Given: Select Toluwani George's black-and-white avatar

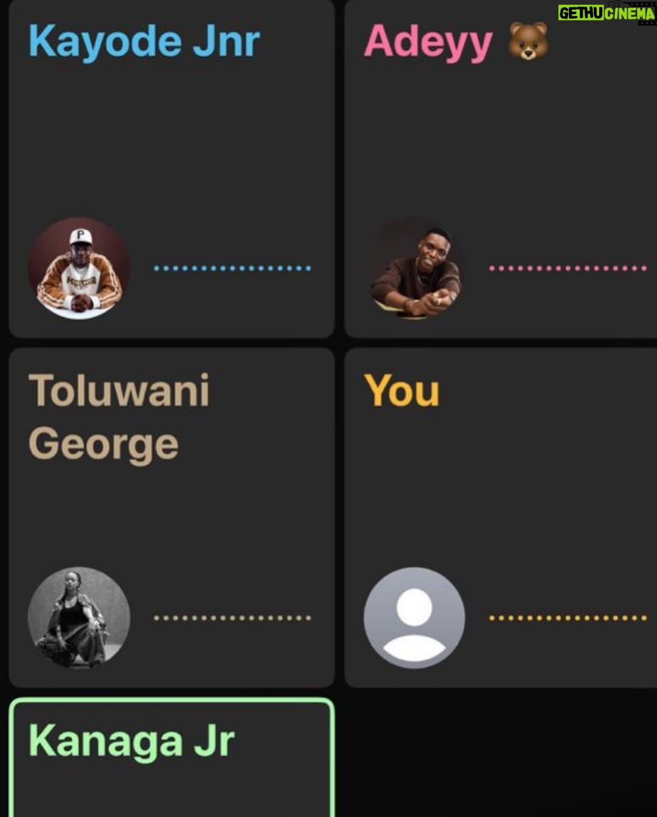Looking at the screenshot, I should 79,618.
